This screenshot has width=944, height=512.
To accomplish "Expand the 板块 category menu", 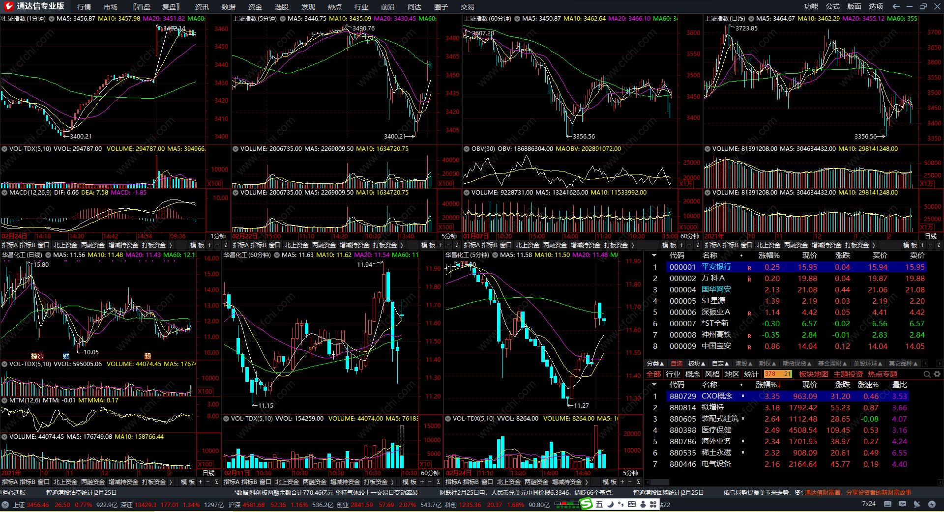I will pyautogui.click(x=697, y=364).
